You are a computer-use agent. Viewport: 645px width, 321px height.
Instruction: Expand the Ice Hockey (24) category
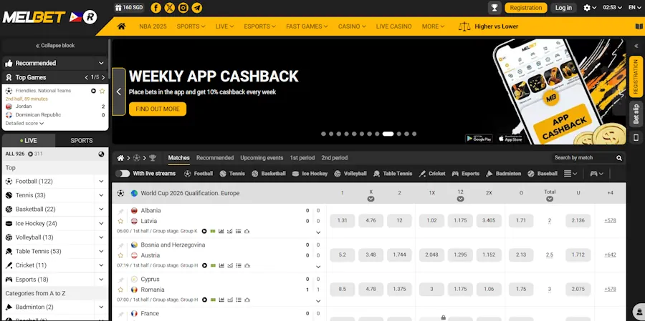coord(101,223)
